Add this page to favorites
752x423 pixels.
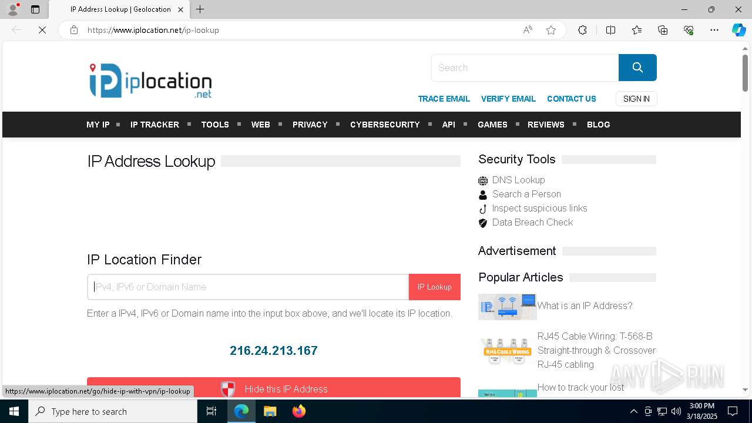tap(551, 30)
